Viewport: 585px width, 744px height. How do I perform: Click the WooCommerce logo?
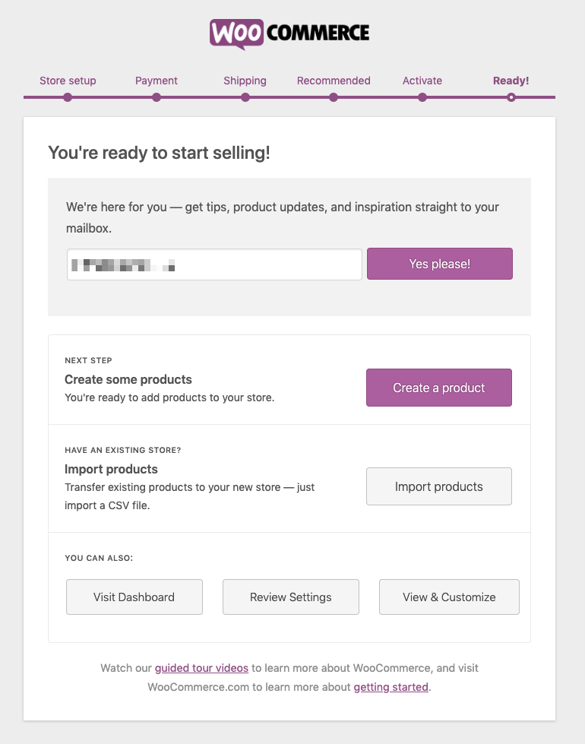click(x=289, y=34)
